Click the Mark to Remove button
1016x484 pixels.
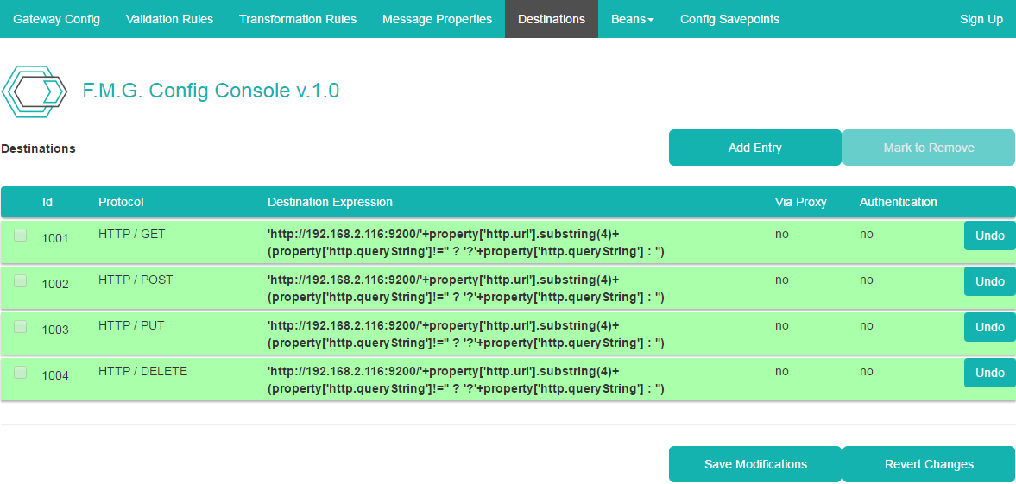[928, 148]
